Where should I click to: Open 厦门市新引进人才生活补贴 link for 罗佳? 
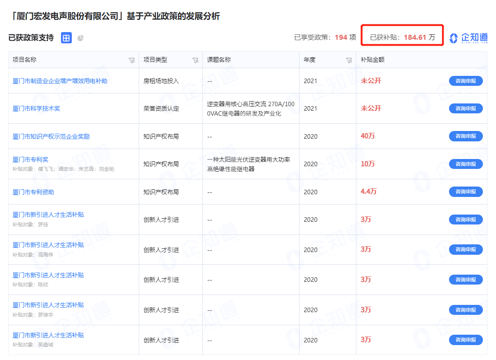pos(48,215)
